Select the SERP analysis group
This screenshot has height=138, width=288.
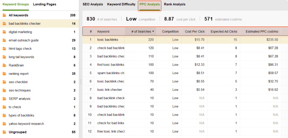pyautogui.click(x=39, y=99)
